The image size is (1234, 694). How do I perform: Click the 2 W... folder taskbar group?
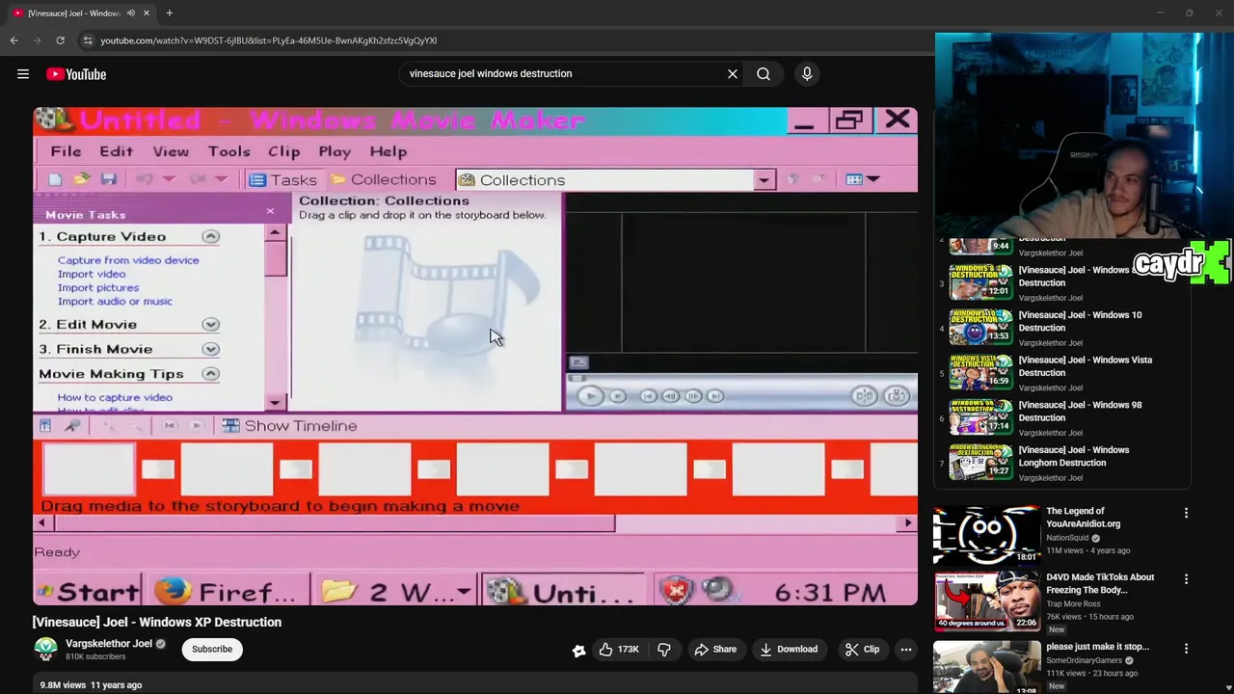396,591
